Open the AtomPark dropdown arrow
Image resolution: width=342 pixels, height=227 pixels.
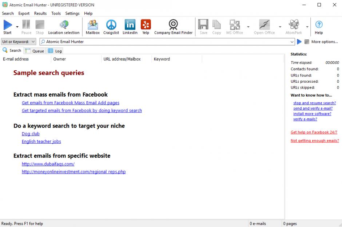pos(307,27)
